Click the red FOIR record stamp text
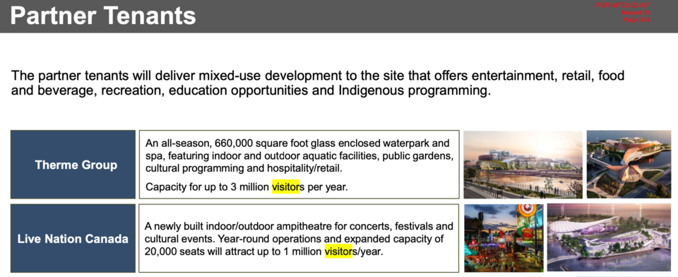The image size is (678, 277). pyautogui.click(x=622, y=13)
